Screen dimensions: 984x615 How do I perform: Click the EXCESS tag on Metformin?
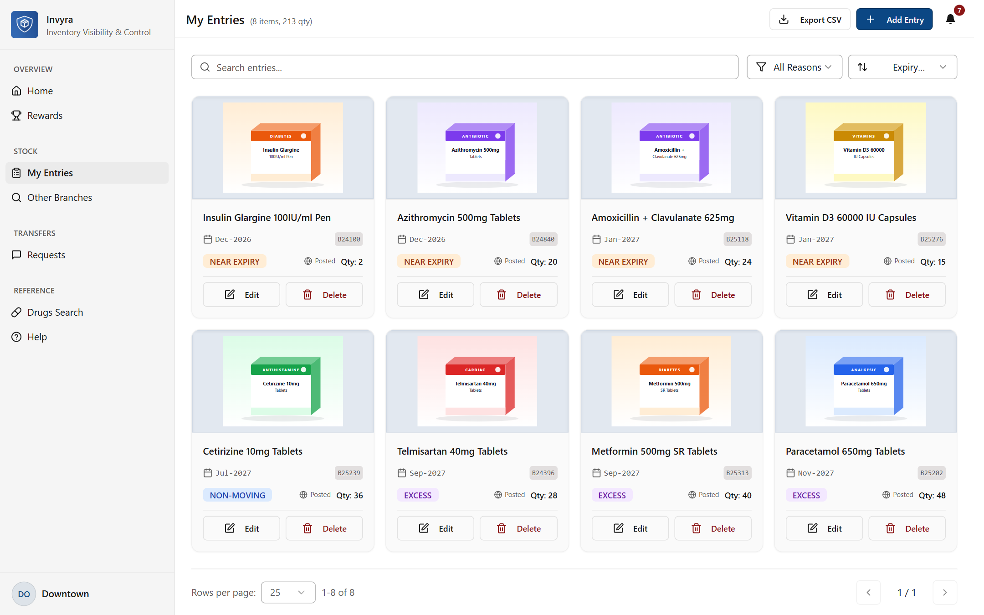click(x=612, y=495)
